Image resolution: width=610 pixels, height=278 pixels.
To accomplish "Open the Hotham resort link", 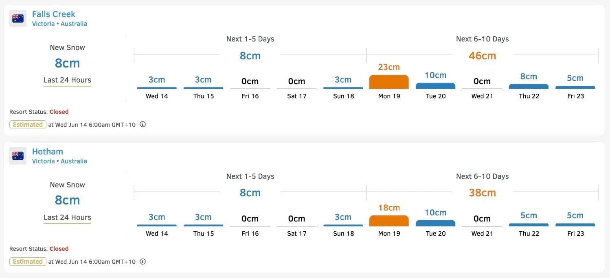I will [x=48, y=152].
